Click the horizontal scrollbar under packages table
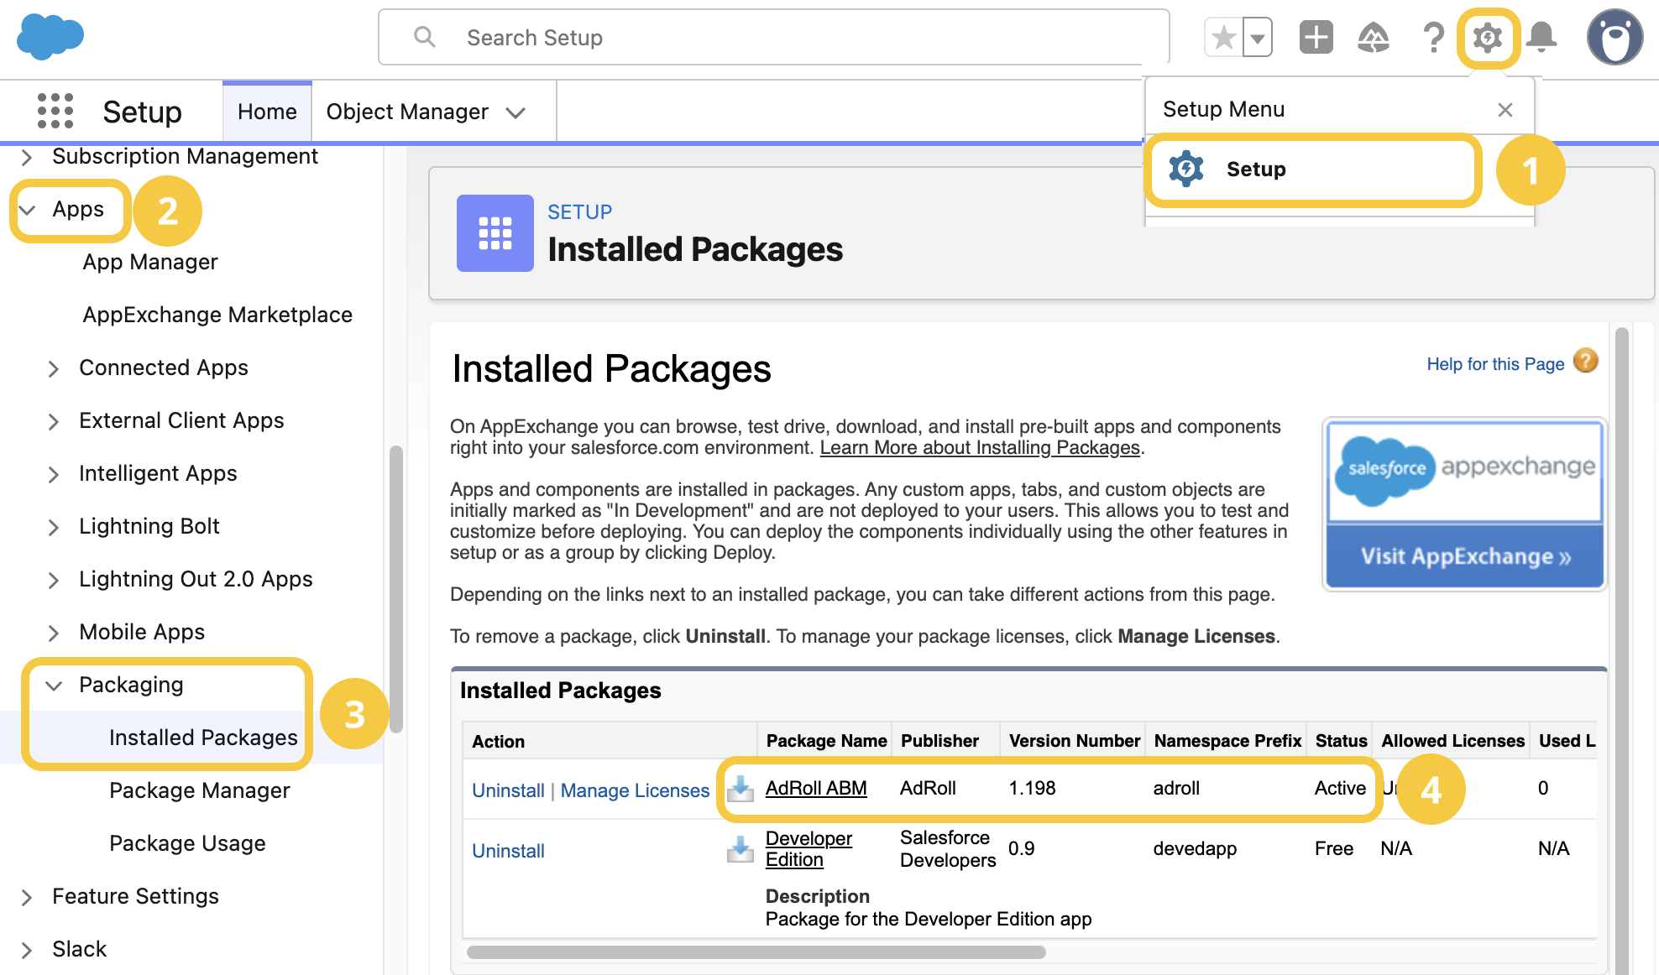Viewport: 1659px width, 975px height. click(x=756, y=952)
